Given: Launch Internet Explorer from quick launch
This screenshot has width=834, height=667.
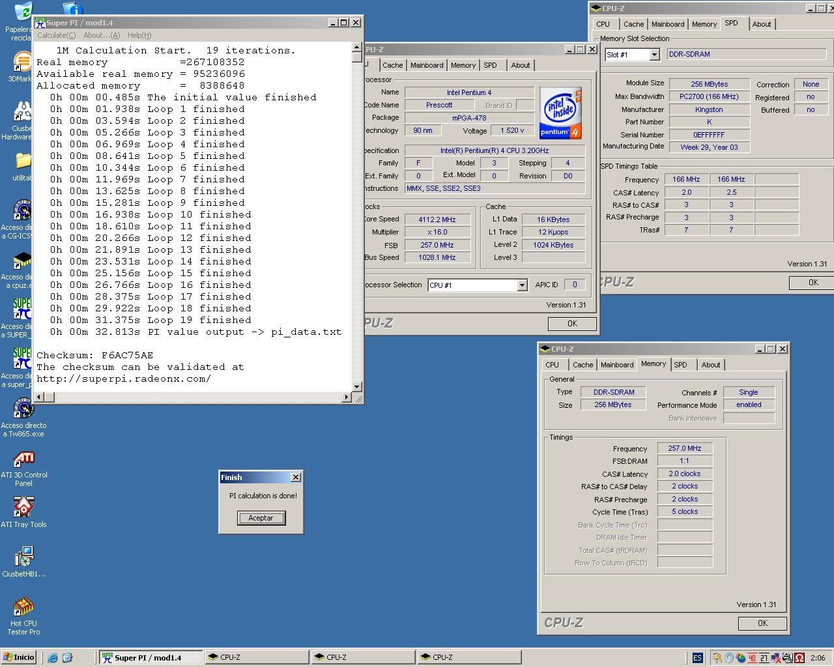Looking at the screenshot, I should tap(53, 657).
